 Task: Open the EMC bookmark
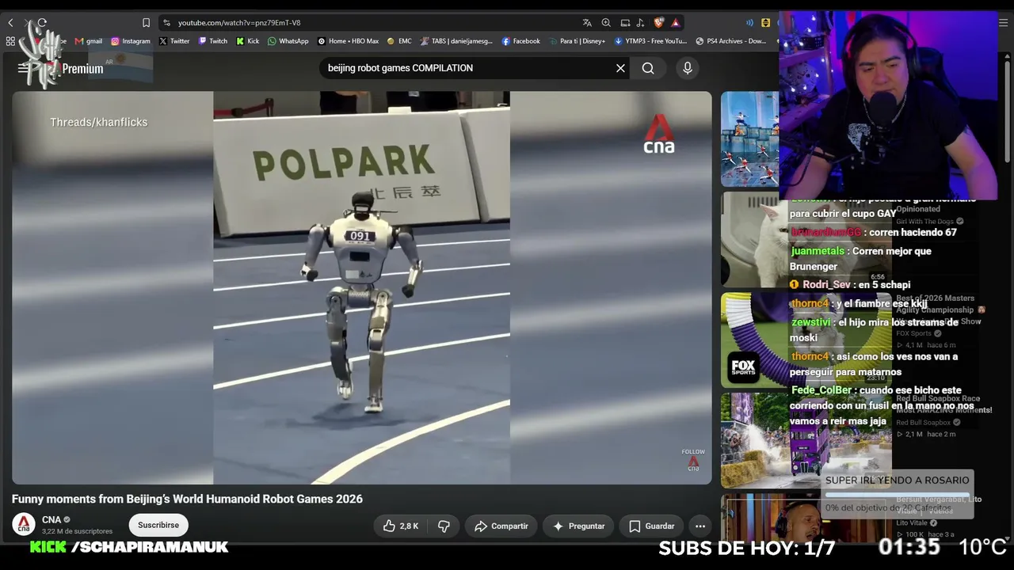click(399, 41)
